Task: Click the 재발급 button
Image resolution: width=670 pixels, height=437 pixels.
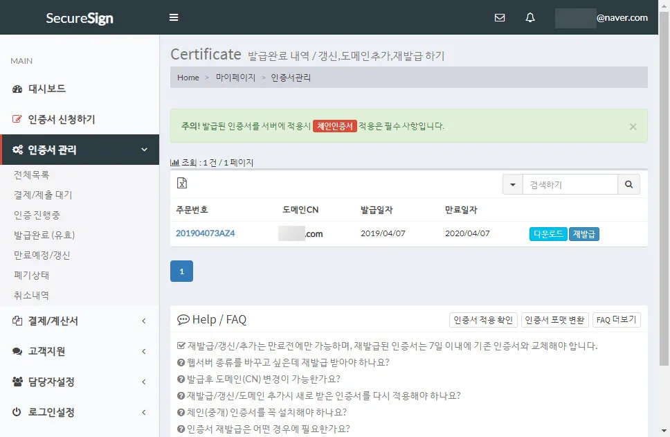Action: [x=584, y=234]
